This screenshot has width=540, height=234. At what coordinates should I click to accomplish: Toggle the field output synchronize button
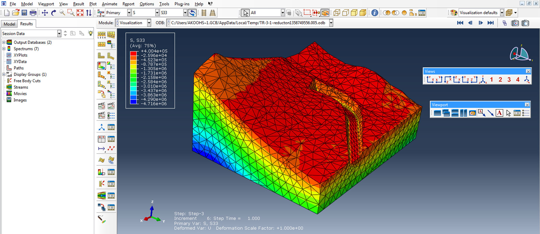point(192,13)
